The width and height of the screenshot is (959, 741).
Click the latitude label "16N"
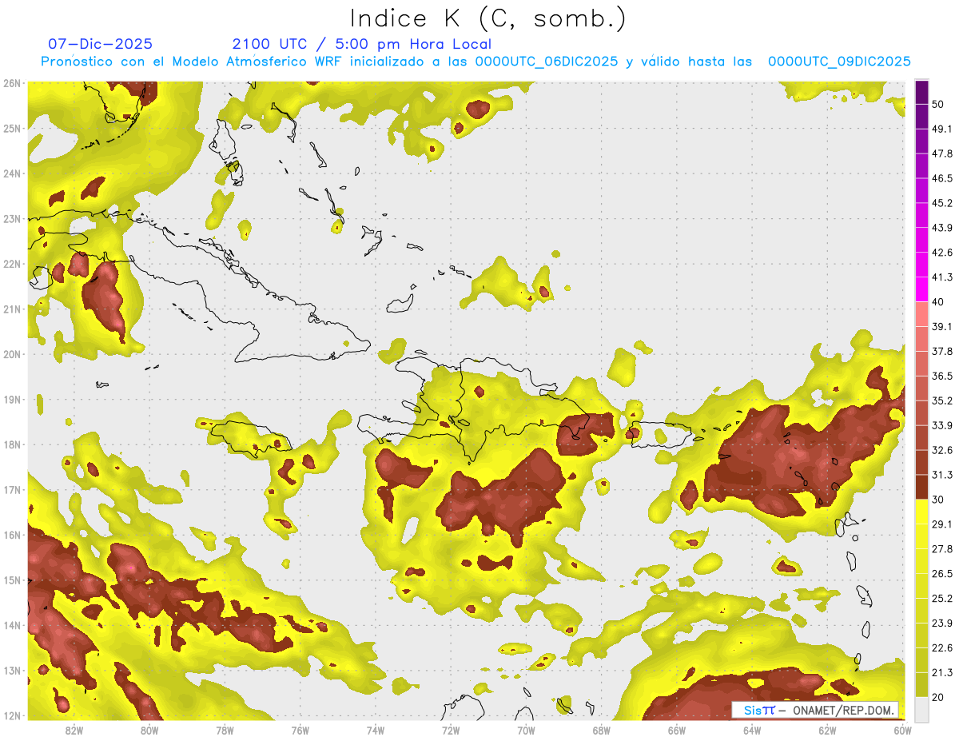pos(12,535)
